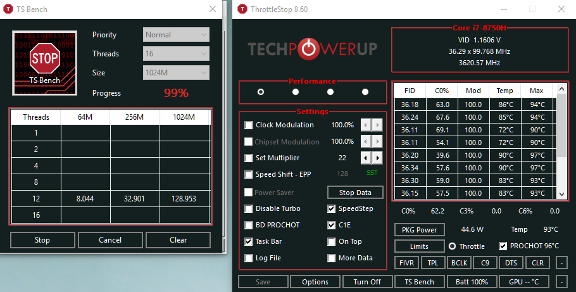The image size is (576, 292).
Task: Click the core table scrollbar up arrow
Action: point(561,89)
